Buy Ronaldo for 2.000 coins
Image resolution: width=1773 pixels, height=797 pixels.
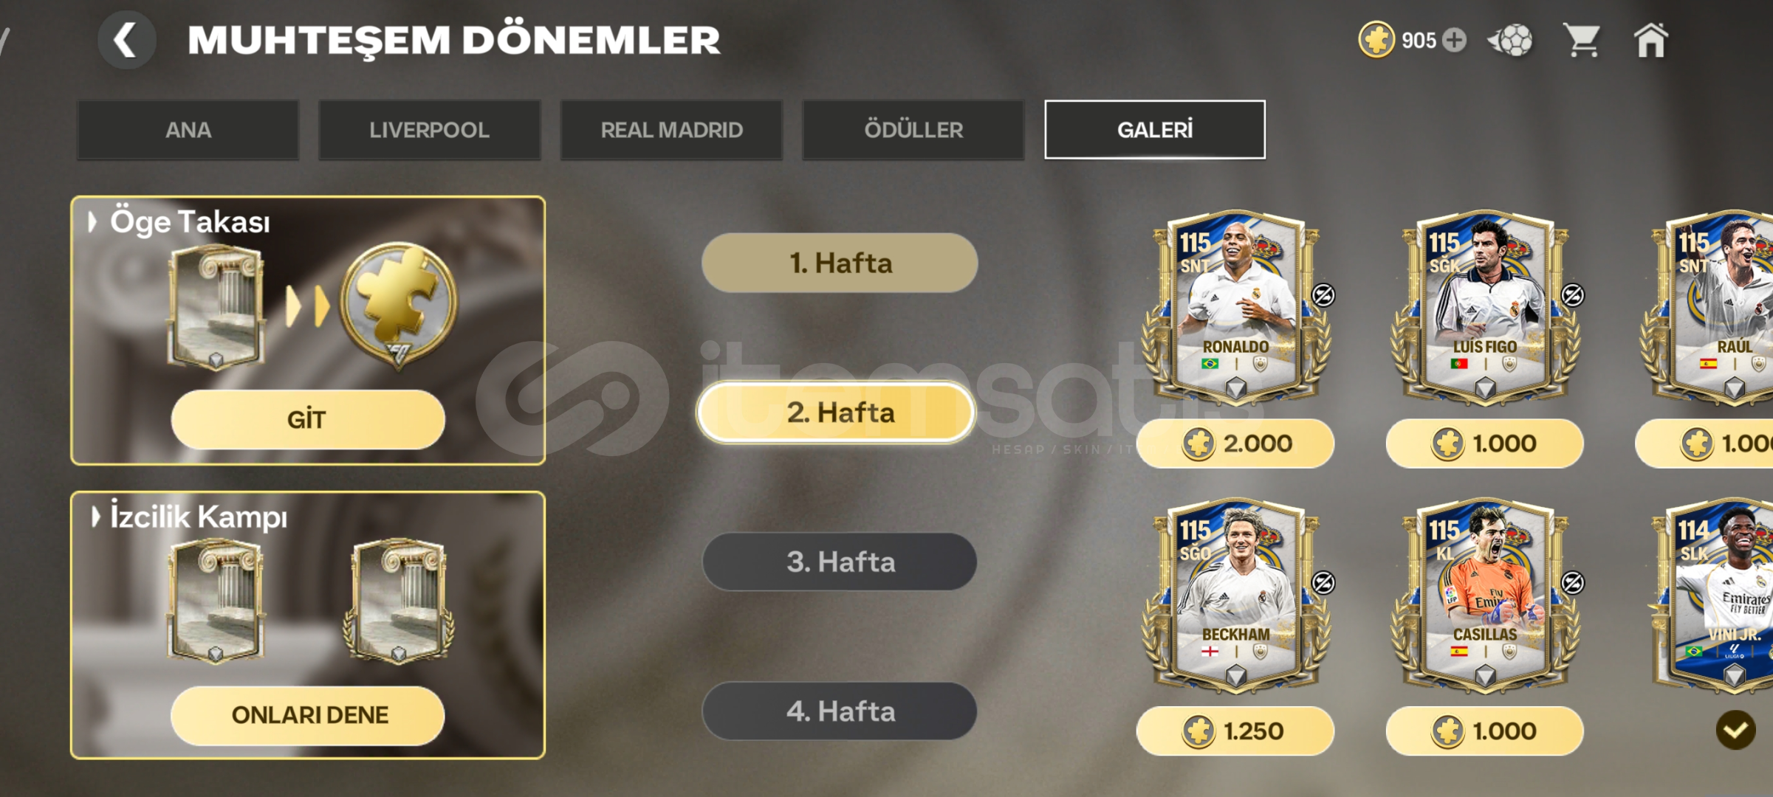click(x=1235, y=444)
